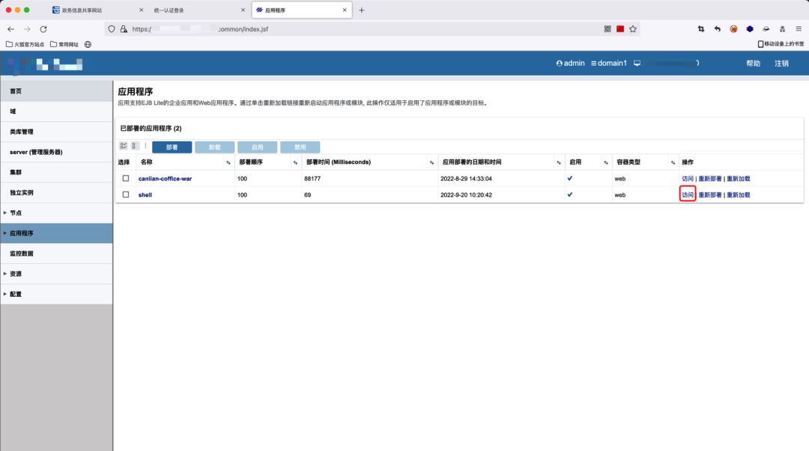Open 类库管理 in the sidebar

pyautogui.click(x=57, y=132)
